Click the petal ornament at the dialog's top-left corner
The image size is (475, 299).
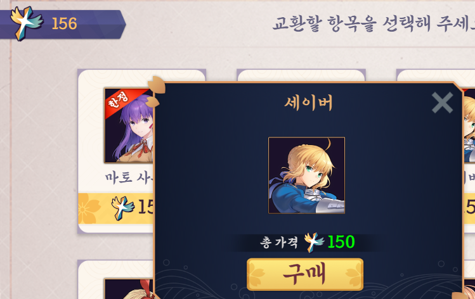click(x=155, y=91)
